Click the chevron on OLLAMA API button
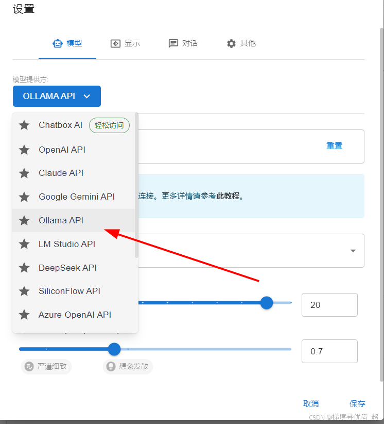Viewport: 384px width, 424px height. coord(87,96)
